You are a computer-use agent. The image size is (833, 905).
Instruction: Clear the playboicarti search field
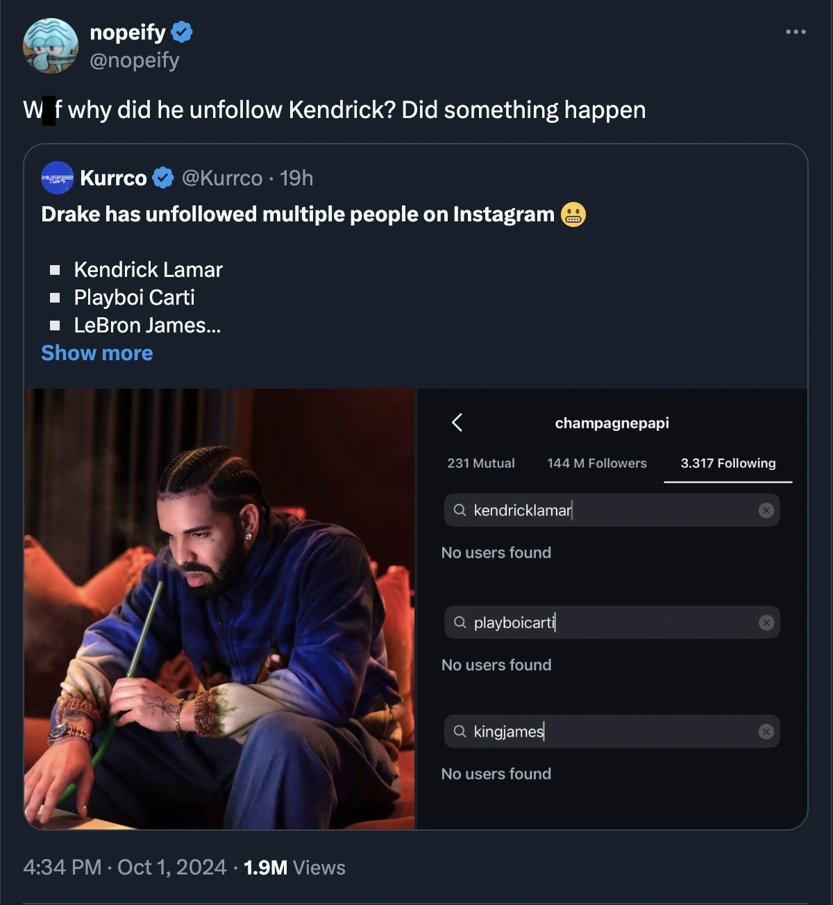point(766,623)
